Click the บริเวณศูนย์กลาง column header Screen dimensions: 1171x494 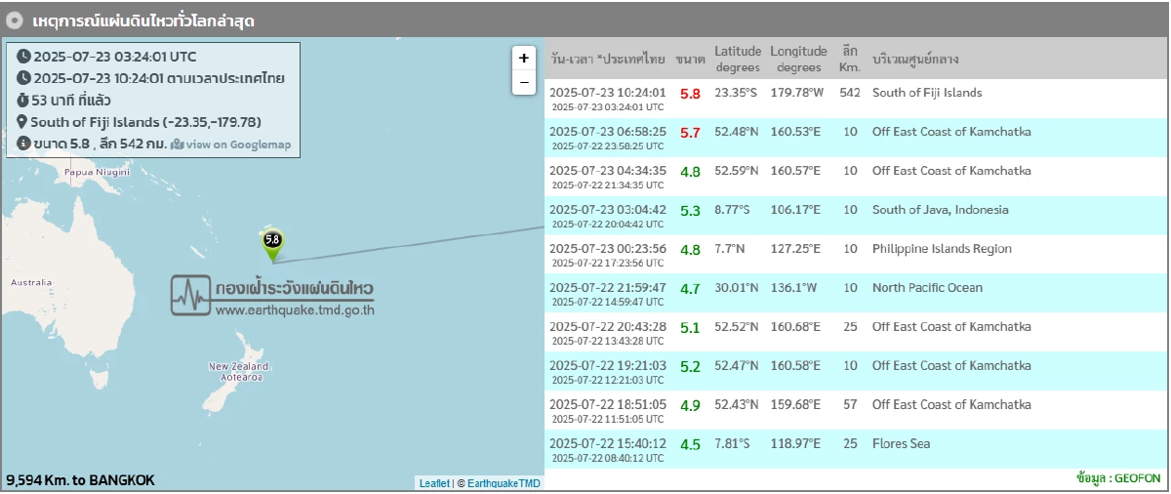(915, 59)
